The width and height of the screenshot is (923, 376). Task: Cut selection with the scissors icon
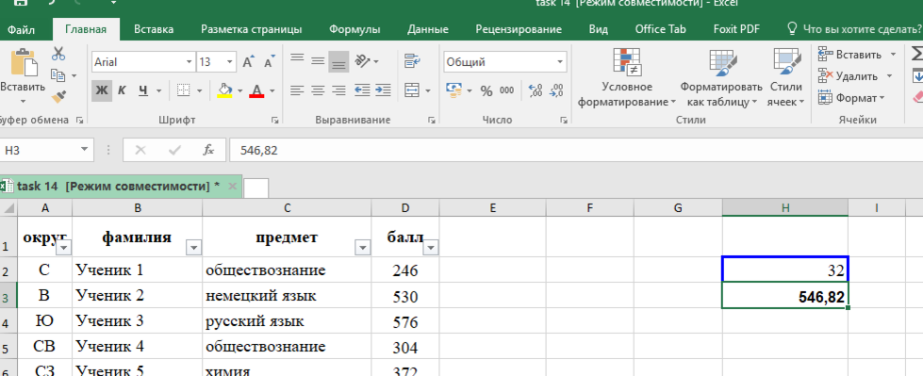point(58,54)
